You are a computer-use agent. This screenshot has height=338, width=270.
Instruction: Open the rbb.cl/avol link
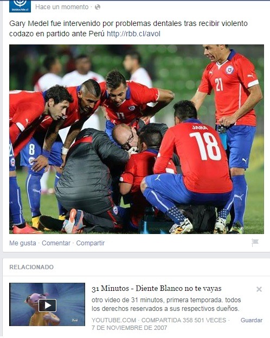click(x=133, y=34)
